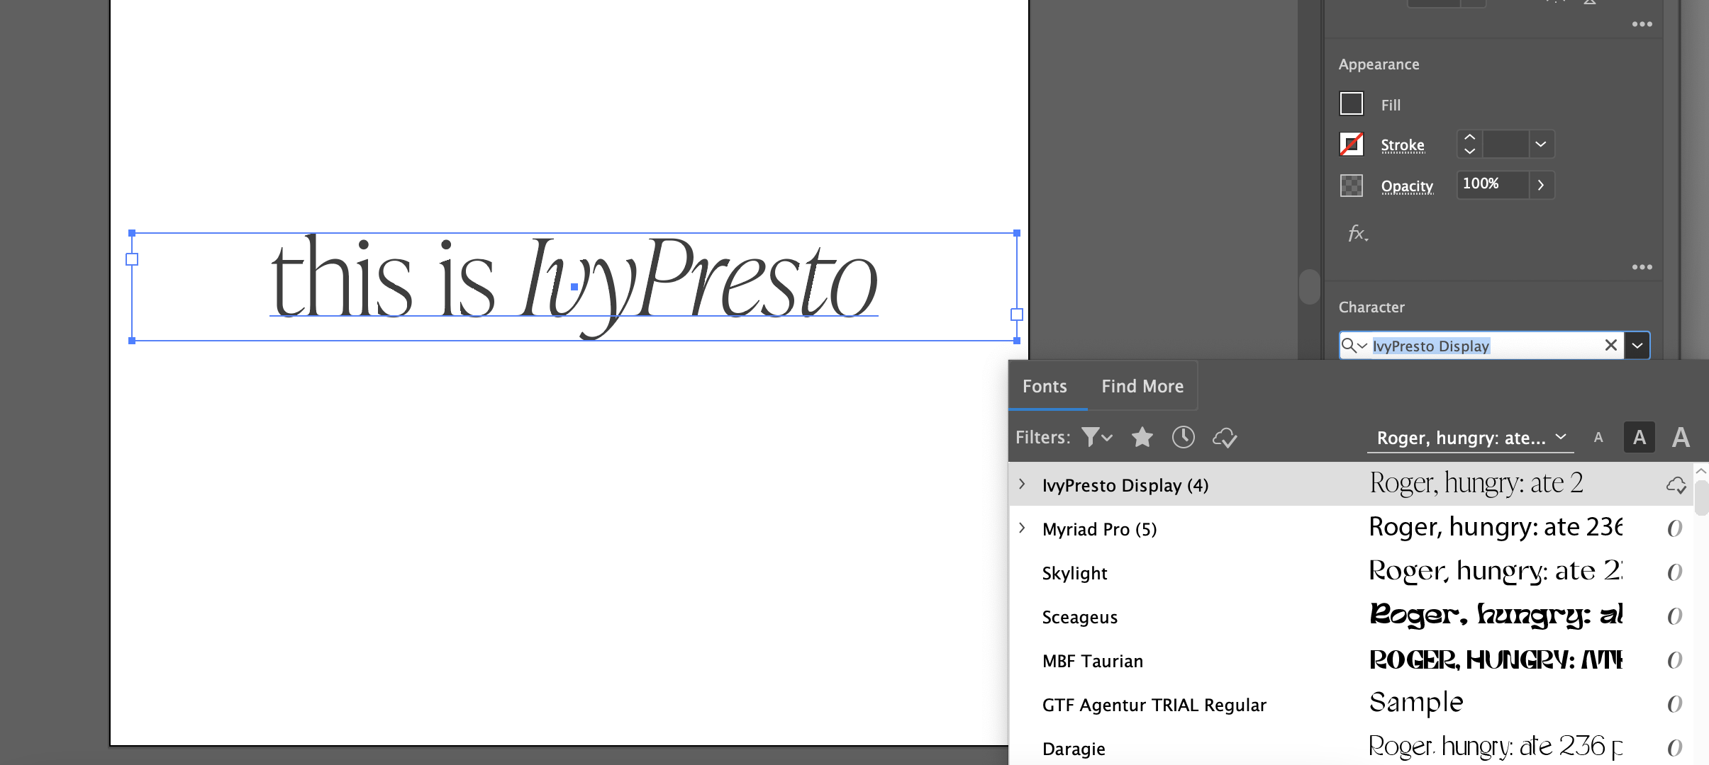Viewport: 1709px width, 765px height.
Task: Click the Fill color swatch
Action: tap(1351, 104)
